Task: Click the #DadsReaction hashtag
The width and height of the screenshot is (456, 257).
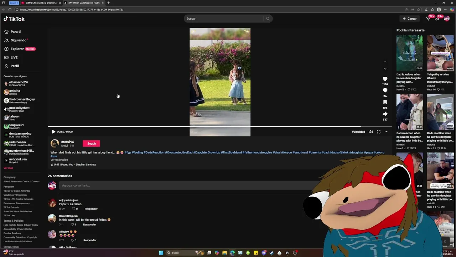Action: [154, 152]
